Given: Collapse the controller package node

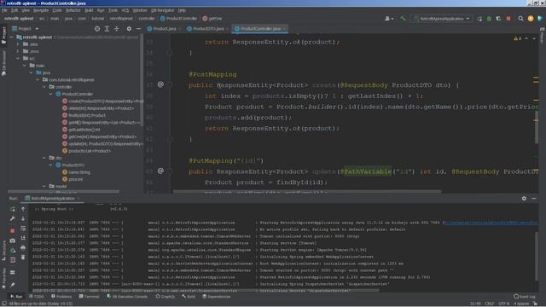Looking at the screenshot, I should coord(44,87).
